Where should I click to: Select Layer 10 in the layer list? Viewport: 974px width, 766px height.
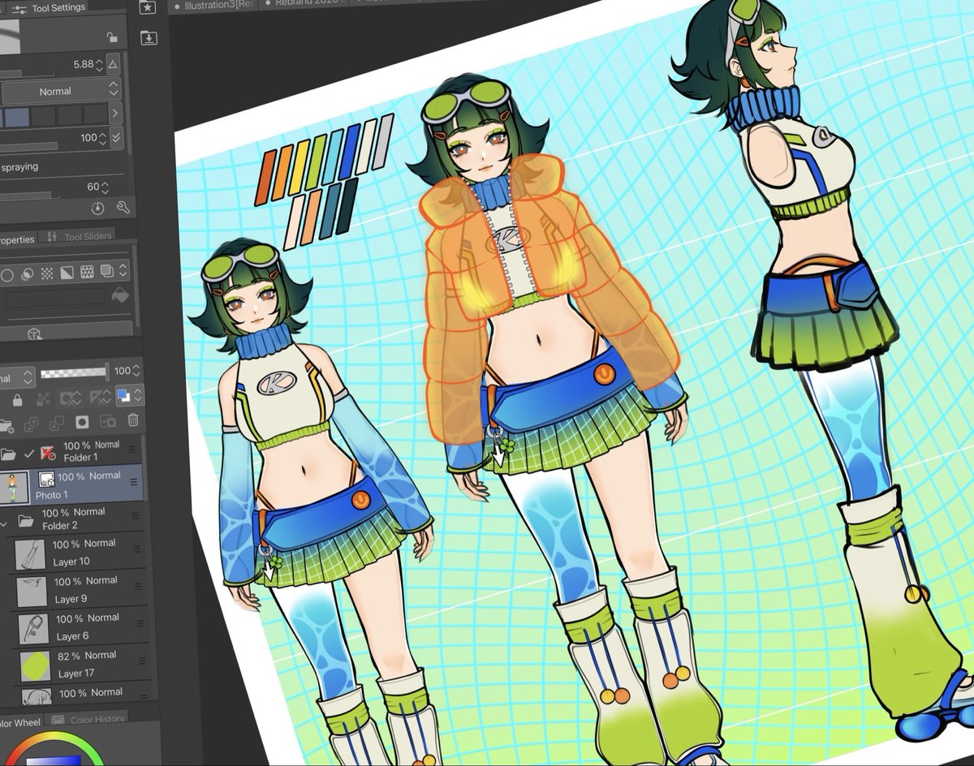coord(77,553)
